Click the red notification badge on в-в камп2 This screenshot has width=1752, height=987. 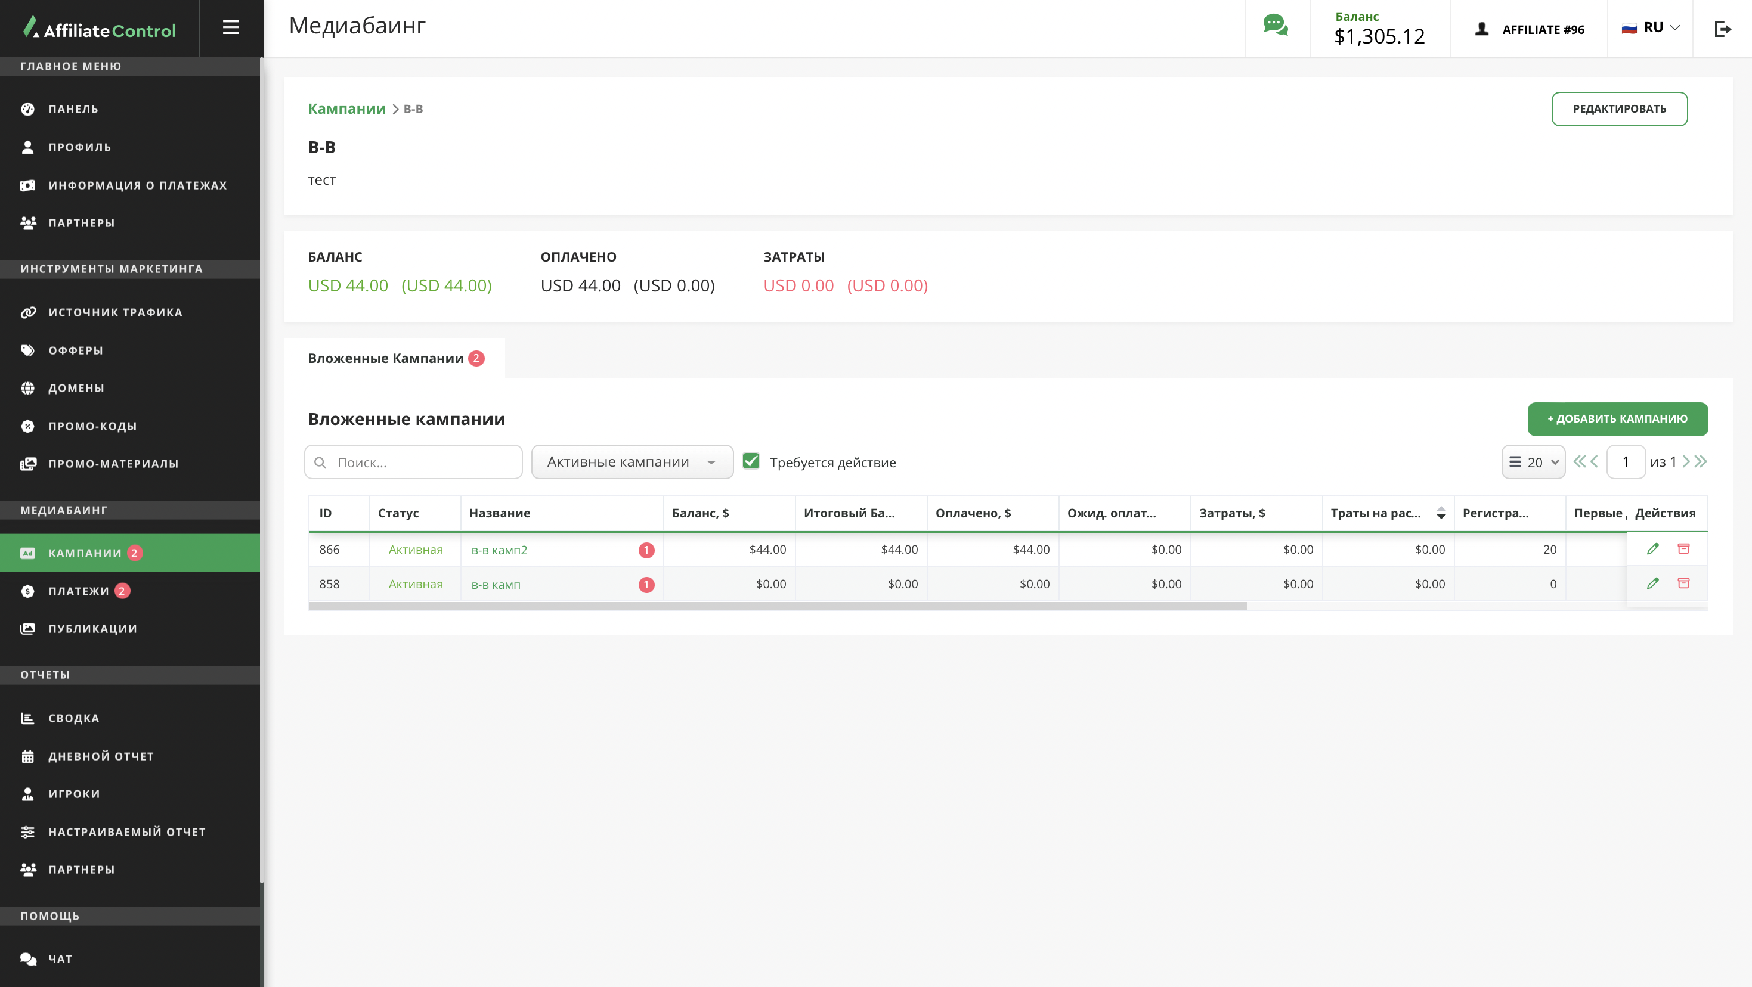[x=646, y=550]
